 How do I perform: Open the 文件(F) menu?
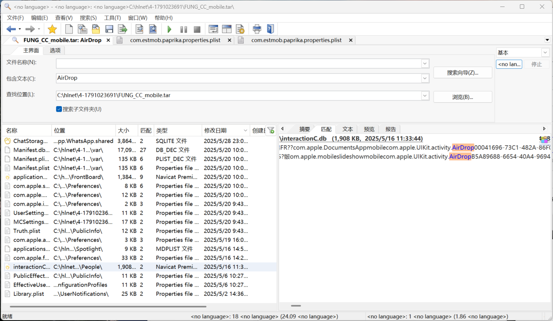pyautogui.click(x=15, y=18)
